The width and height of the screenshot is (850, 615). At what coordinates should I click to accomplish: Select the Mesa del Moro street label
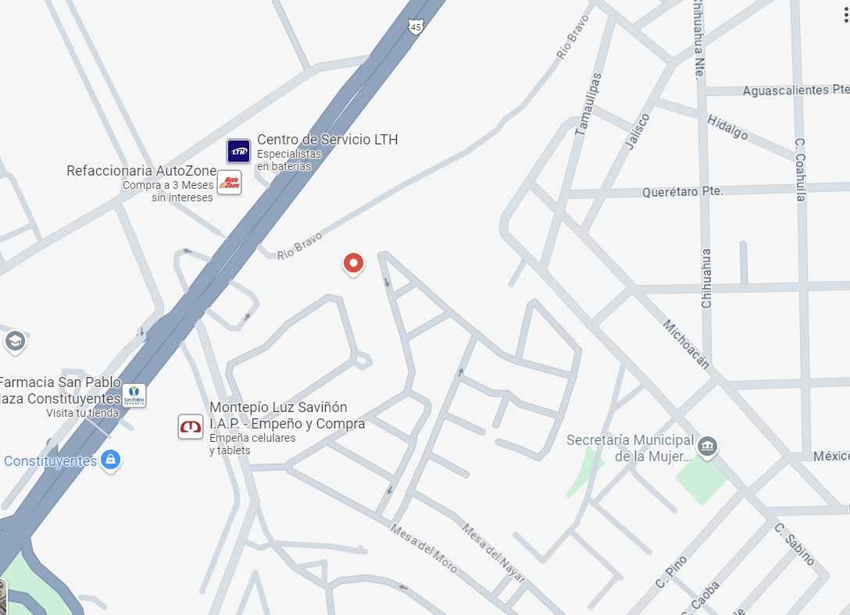coord(424,549)
